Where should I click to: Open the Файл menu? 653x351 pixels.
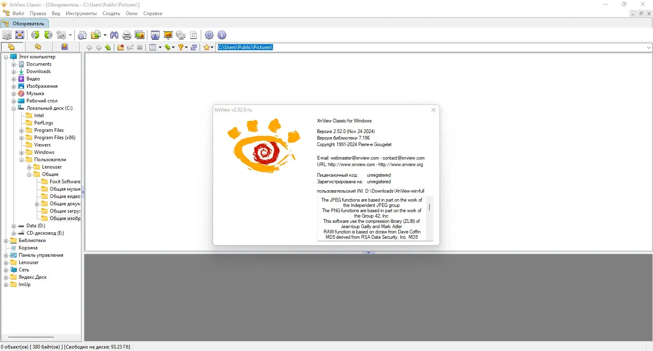[18, 13]
